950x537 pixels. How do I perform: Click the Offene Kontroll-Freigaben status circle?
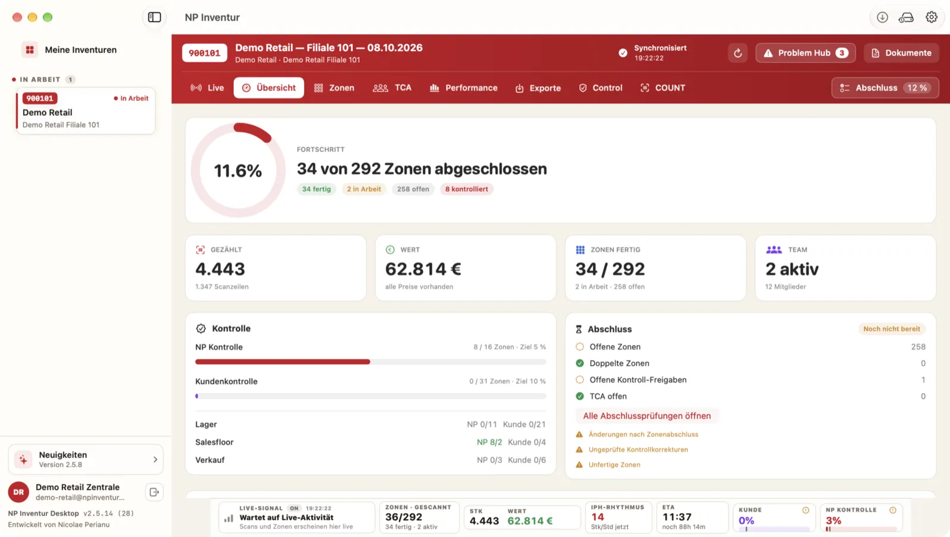[x=579, y=380]
